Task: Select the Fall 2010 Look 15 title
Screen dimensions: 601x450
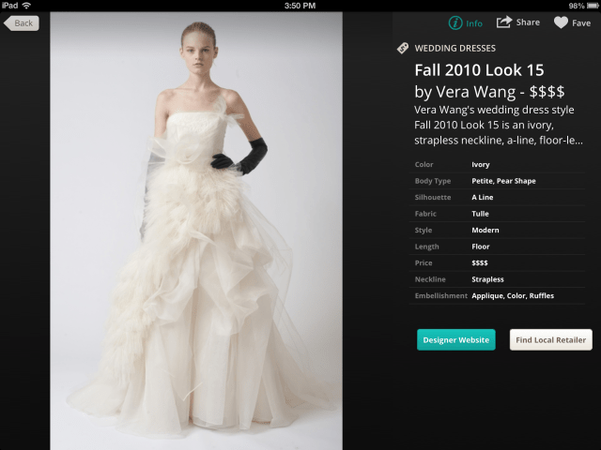Action: pyautogui.click(x=479, y=70)
